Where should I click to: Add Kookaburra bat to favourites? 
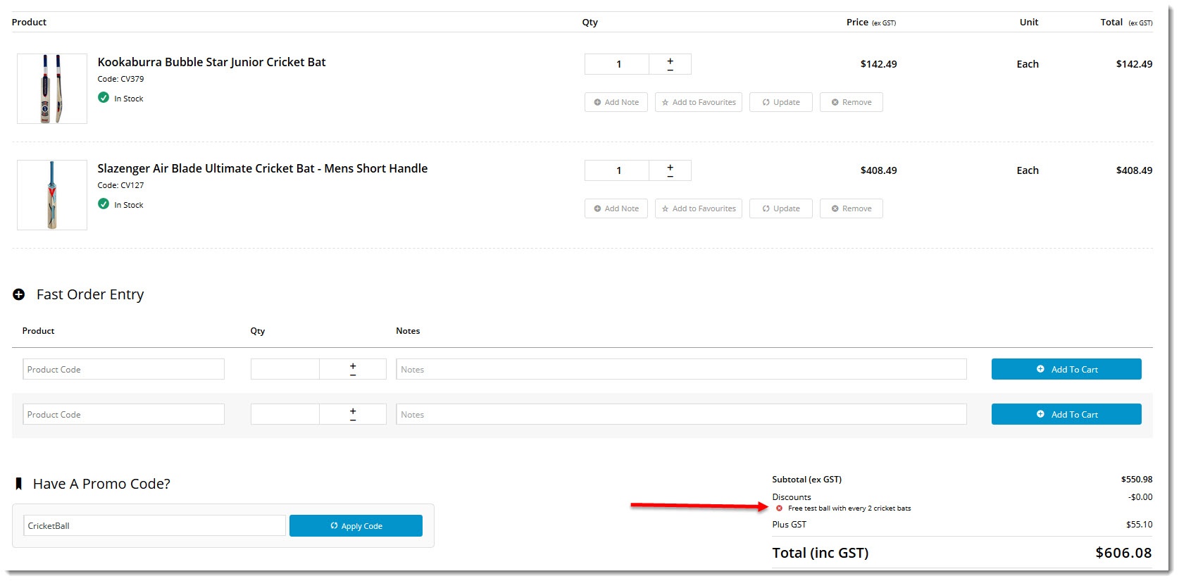699,102
